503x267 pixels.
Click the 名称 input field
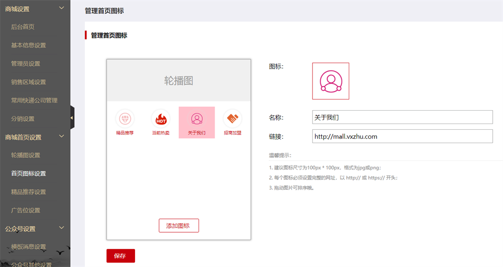402,118
